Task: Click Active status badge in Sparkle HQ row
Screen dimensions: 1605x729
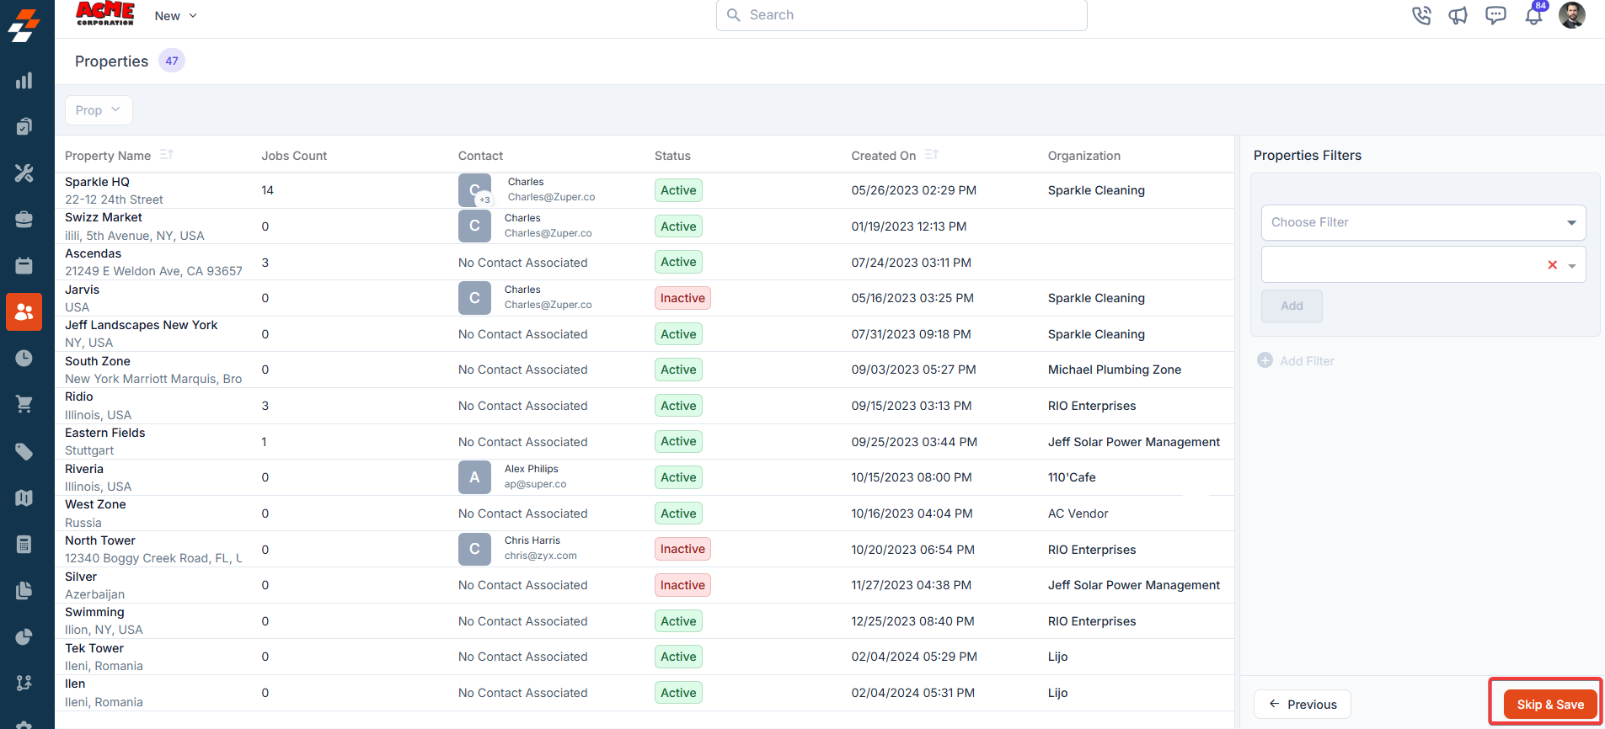Action: click(678, 190)
